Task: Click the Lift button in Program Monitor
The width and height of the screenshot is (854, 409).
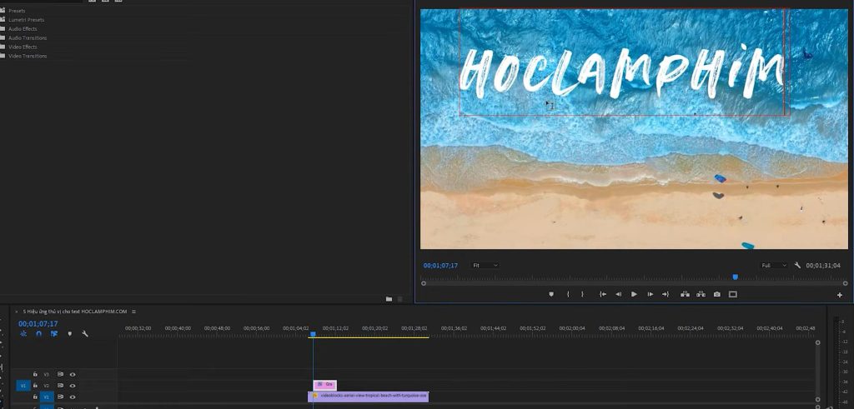Action: (685, 294)
